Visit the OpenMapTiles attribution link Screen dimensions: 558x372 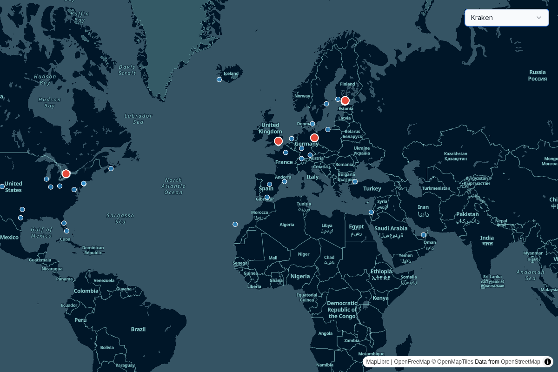455,362
